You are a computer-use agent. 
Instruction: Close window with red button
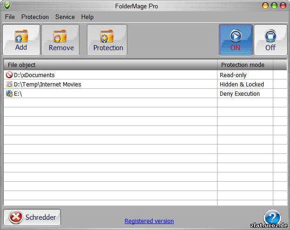(283, 6)
